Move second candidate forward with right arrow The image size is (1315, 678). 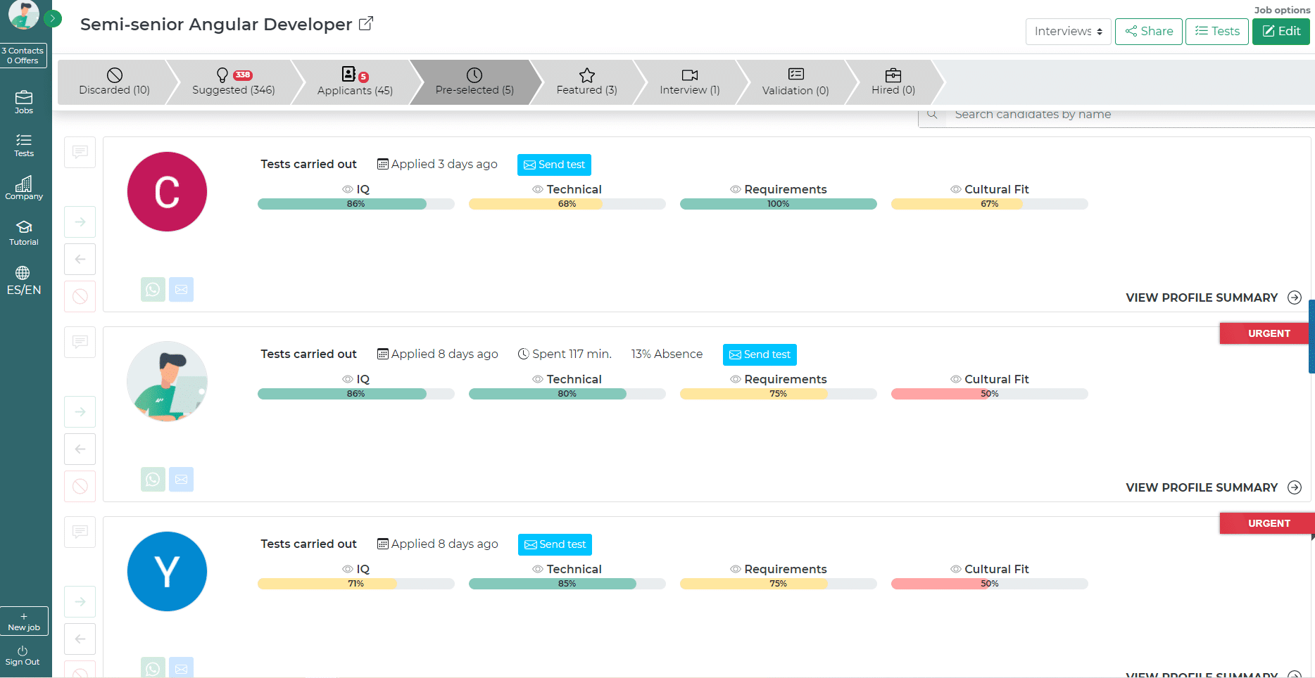pyautogui.click(x=80, y=412)
